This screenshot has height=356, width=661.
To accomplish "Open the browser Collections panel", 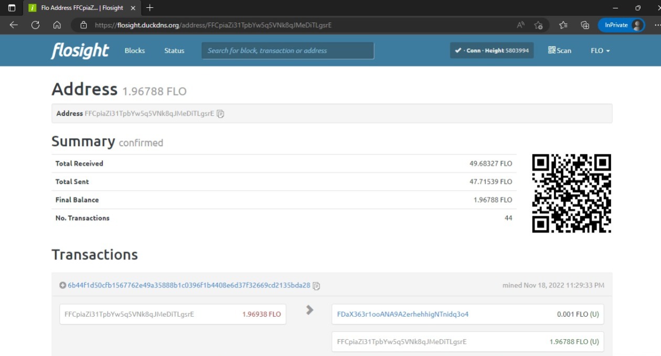I will 585,25.
